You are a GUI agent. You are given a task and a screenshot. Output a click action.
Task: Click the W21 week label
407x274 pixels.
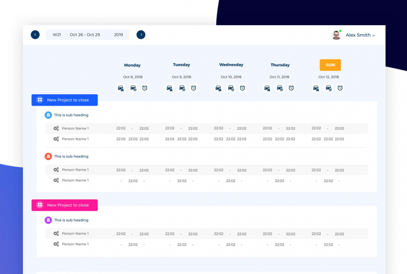(x=57, y=35)
